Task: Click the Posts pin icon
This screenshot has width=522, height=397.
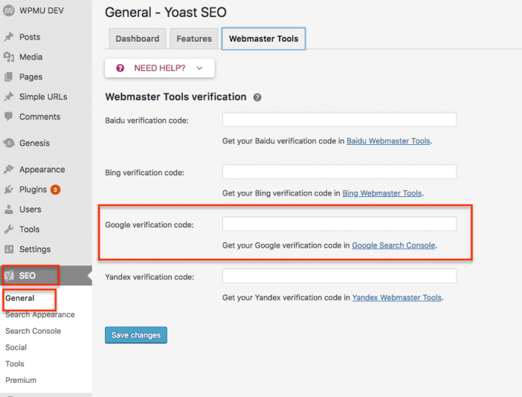Action: 9,36
